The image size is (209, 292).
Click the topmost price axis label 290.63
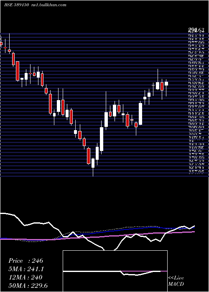tap(196, 30)
